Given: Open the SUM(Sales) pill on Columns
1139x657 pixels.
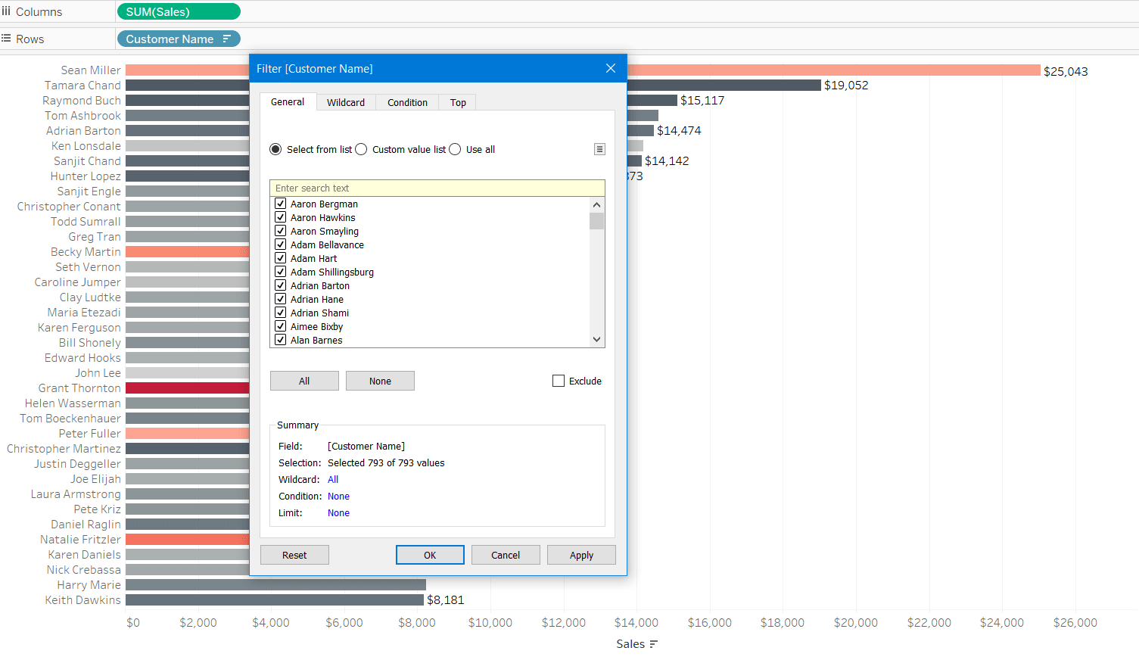Looking at the screenshot, I should click(178, 11).
